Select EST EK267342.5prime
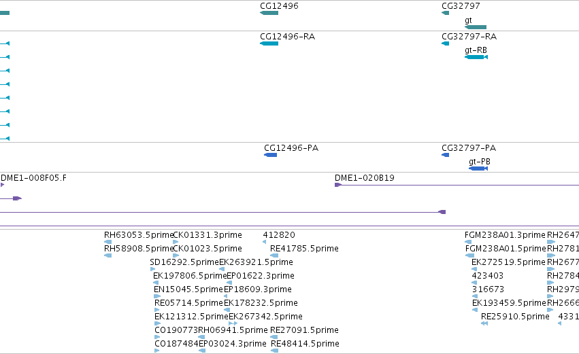 tap(265, 317)
